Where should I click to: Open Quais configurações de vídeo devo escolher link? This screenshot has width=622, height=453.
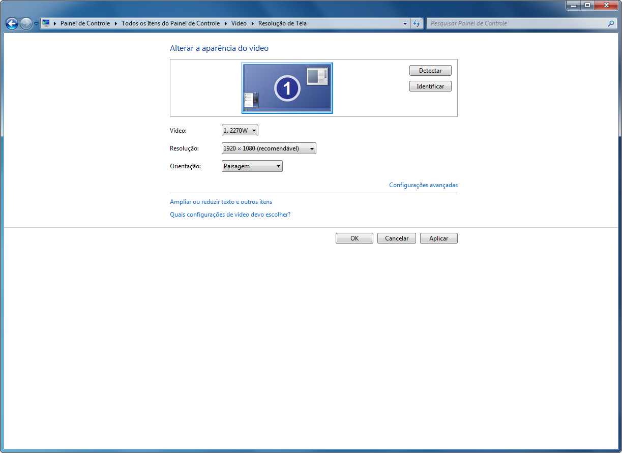230,215
